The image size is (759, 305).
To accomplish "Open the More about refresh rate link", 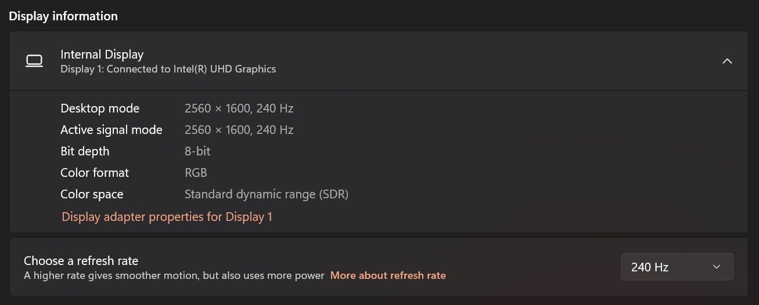I will click(388, 275).
